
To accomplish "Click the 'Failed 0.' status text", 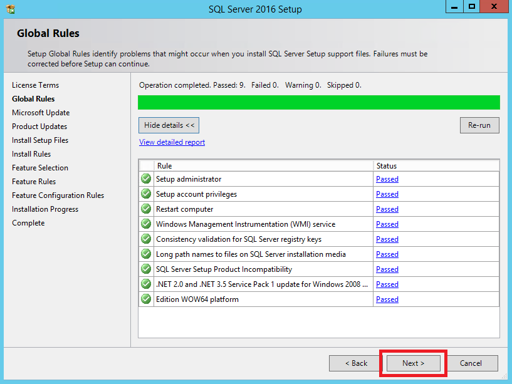I will (265, 85).
